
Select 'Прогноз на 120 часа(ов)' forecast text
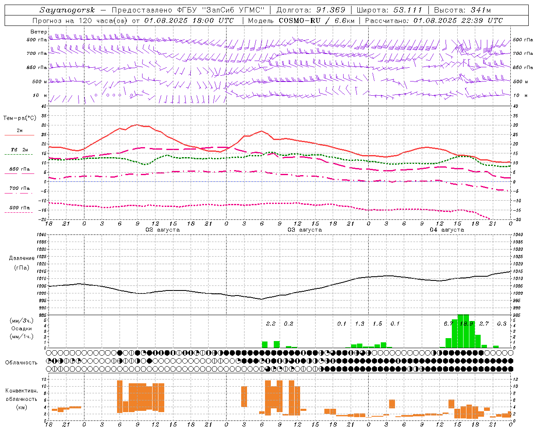80,20
